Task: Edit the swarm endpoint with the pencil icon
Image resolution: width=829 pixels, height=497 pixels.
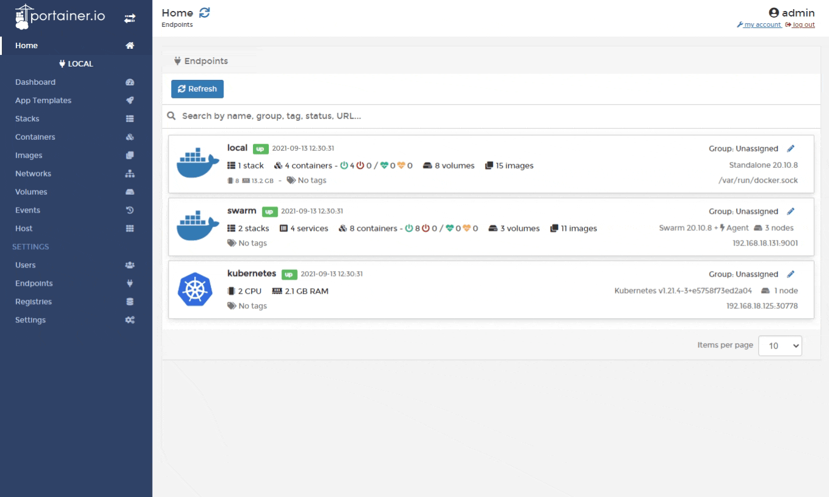Action: tap(791, 212)
